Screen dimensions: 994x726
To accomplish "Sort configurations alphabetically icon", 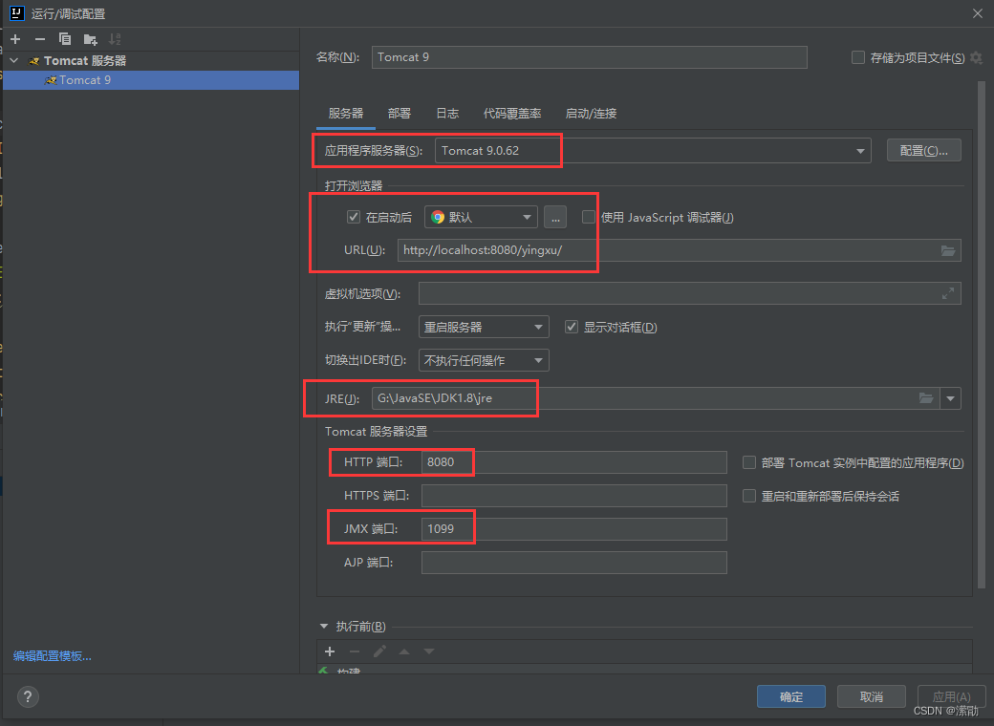I will (x=115, y=39).
